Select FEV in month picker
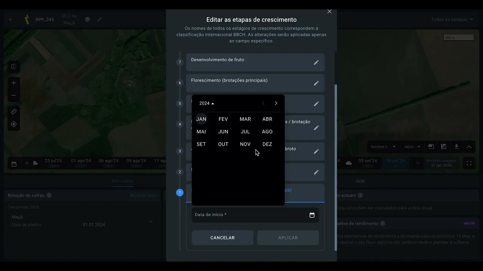Viewport: 483px width, 271px height. (223, 119)
